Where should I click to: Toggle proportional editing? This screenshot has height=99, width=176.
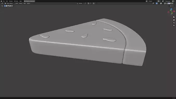click(94, 3)
